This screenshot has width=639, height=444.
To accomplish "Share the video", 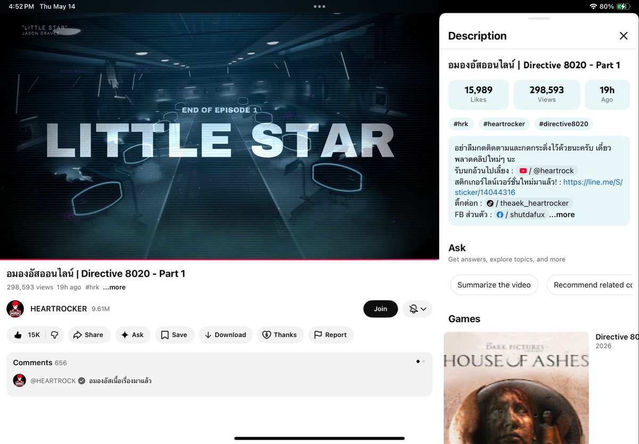I will (88, 335).
